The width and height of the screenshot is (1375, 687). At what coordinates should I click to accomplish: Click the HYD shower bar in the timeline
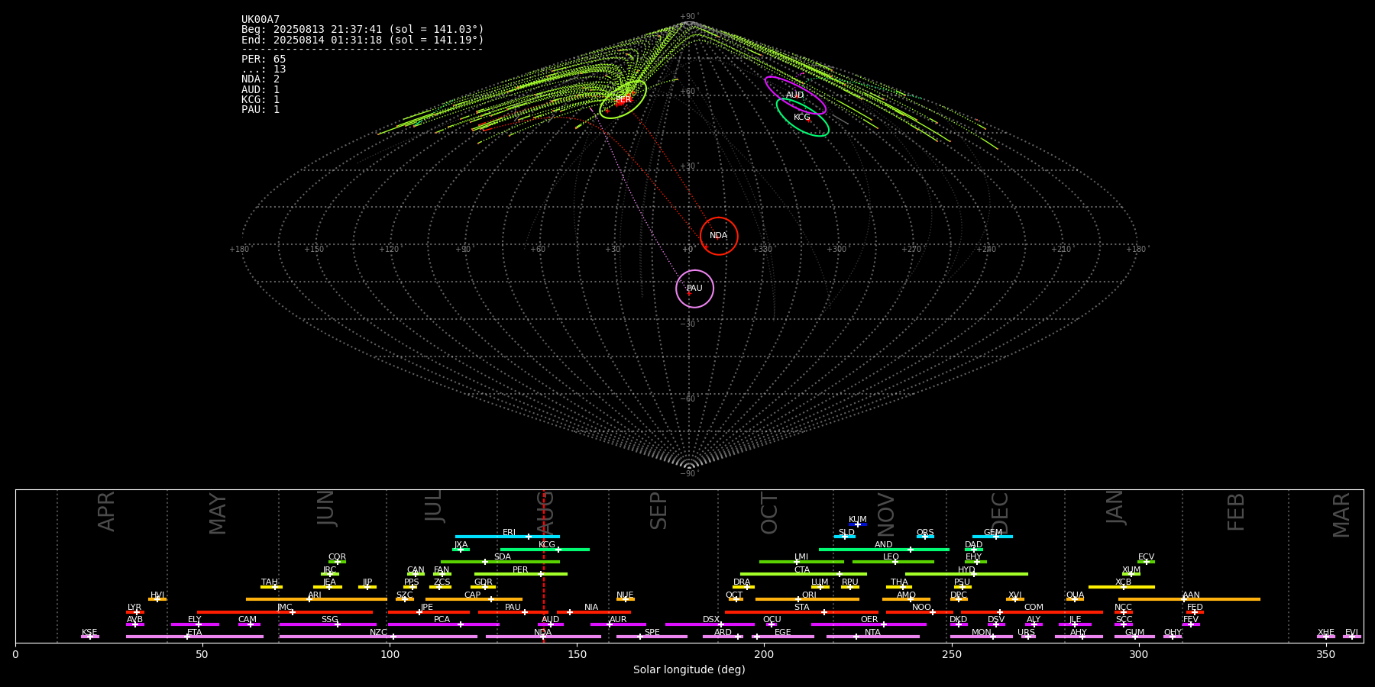point(966,574)
